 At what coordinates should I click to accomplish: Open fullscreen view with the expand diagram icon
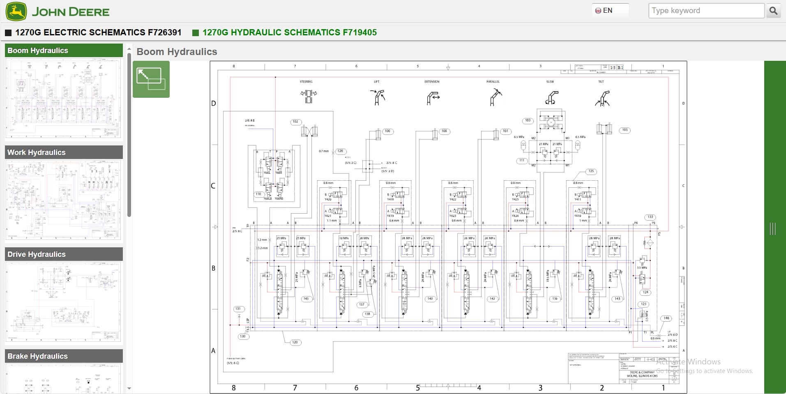pos(151,79)
